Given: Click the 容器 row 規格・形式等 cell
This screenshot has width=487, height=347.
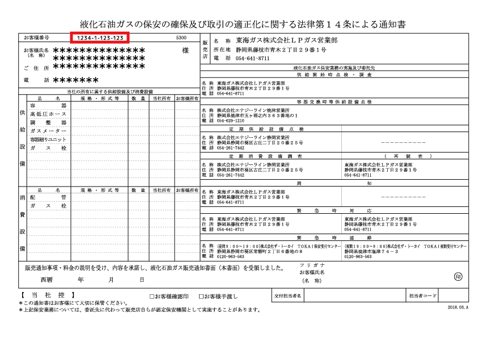Looking at the screenshot, I should tap(99, 106).
